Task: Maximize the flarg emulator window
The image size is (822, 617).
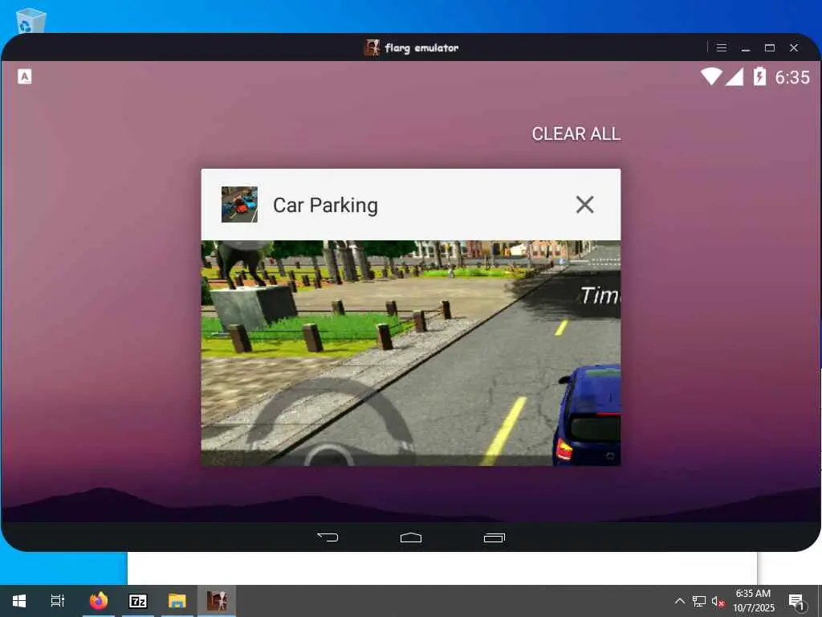Action: pyautogui.click(x=770, y=47)
